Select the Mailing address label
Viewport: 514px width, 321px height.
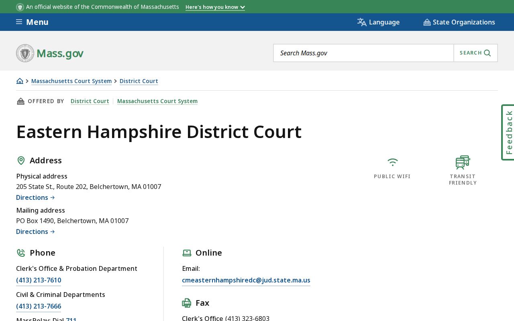click(x=41, y=211)
